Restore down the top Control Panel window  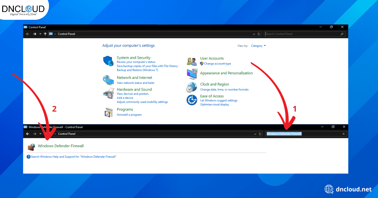point(331,27)
